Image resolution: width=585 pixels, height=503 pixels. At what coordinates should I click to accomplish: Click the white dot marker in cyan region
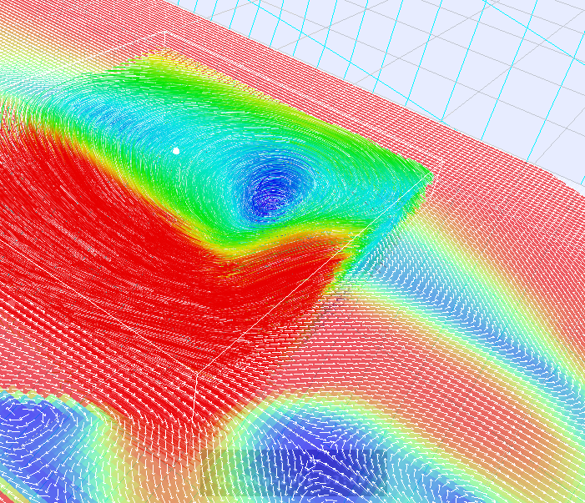click(x=176, y=151)
